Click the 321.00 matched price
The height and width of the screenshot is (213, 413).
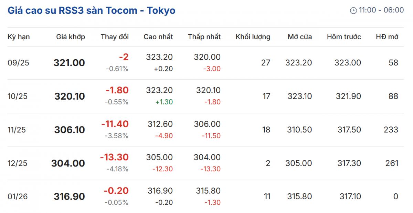[x=69, y=63]
